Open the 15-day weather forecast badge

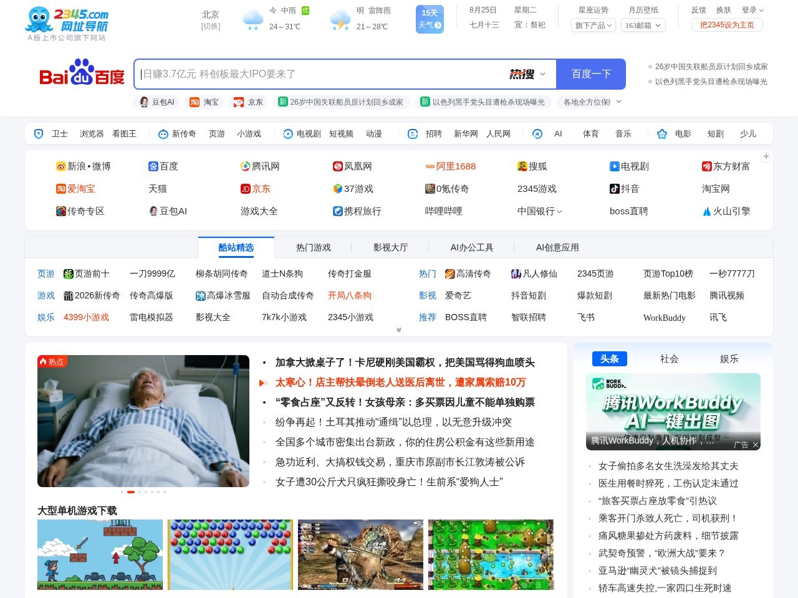click(430, 19)
